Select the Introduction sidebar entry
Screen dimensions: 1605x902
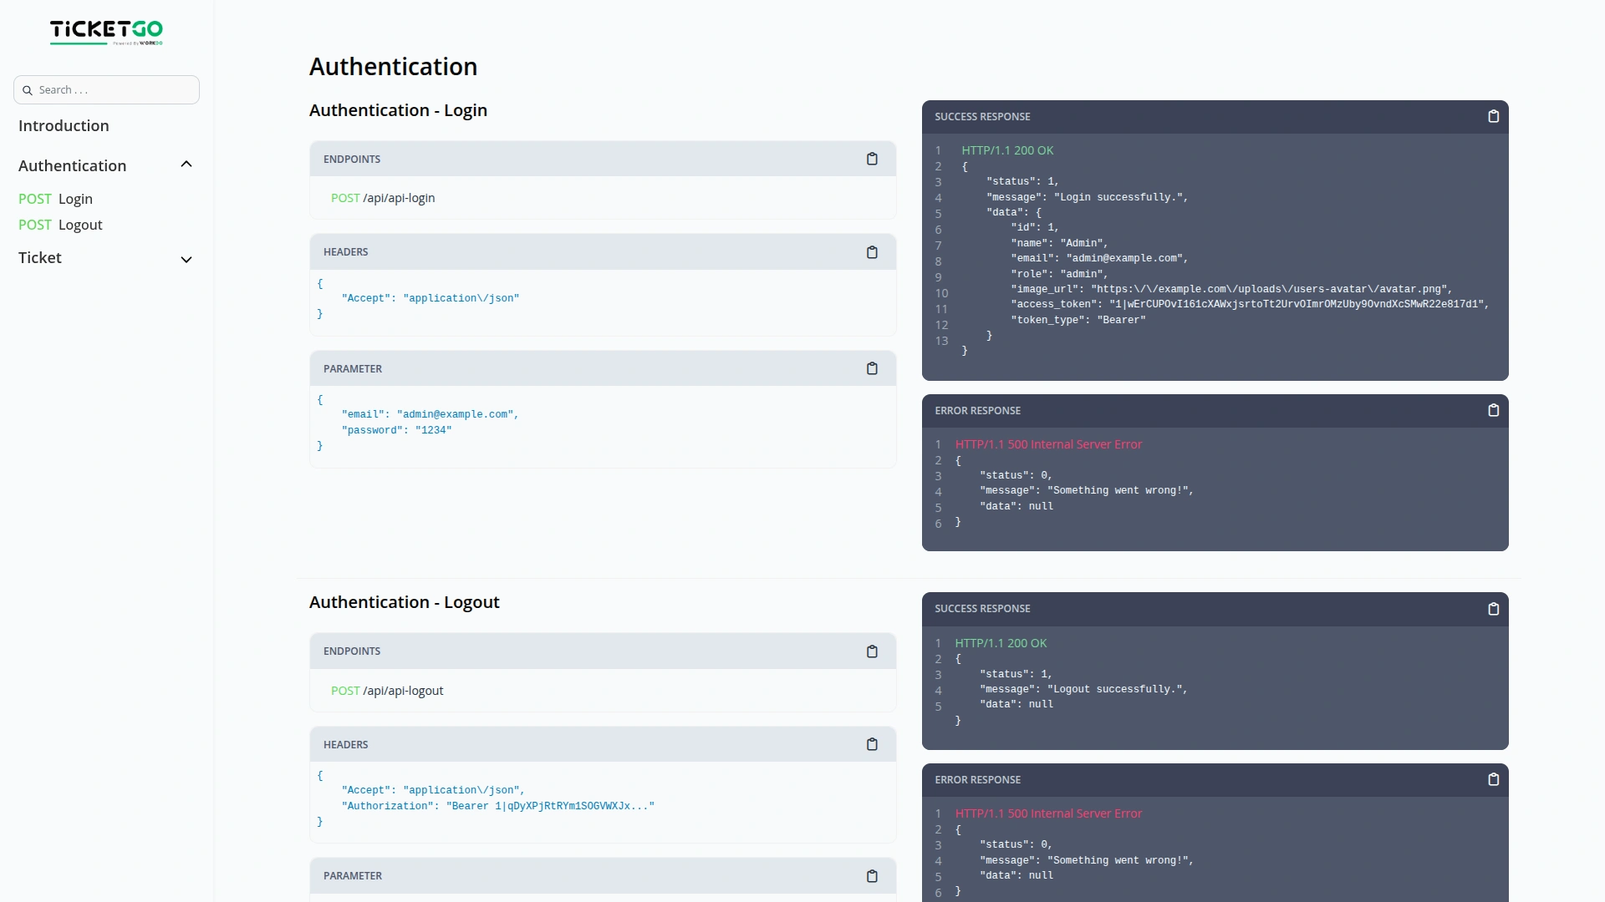(63, 125)
